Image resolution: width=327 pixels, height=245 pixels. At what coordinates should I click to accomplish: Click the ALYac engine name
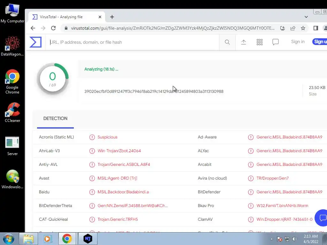click(203, 151)
